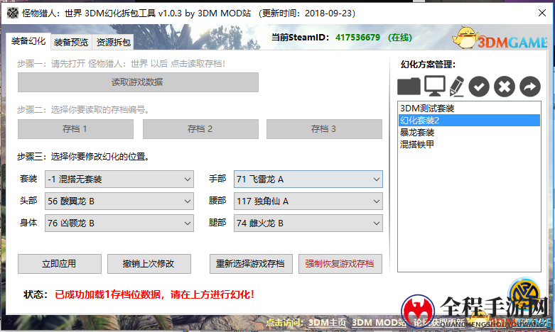Select 混搭铁甲 in the scheme list
This screenshot has width=555, height=332.
pyautogui.click(x=469, y=144)
